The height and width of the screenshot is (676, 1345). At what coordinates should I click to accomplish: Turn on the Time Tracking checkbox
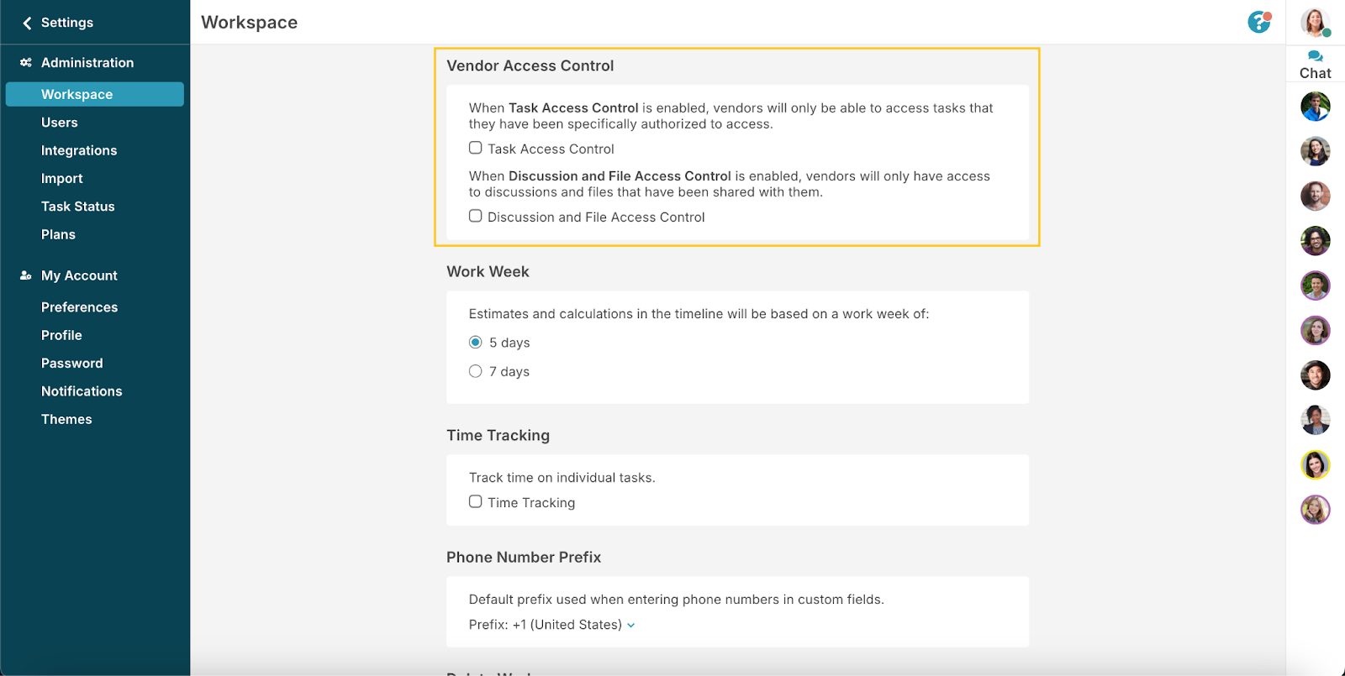(x=476, y=501)
